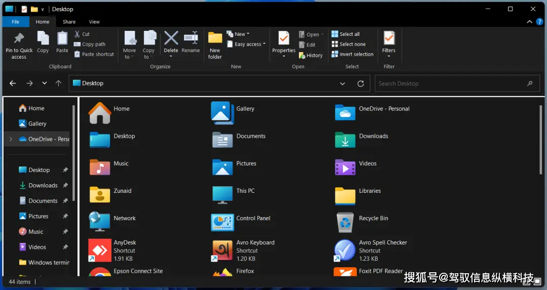Image resolution: width=547 pixels, height=290 pixels.
Task: Click Select none in ribbon
Action: [348, 44]
